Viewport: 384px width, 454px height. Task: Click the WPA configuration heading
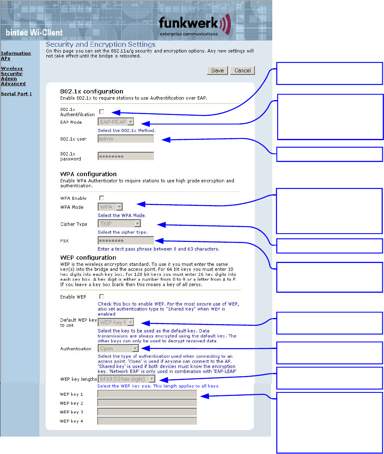(89, 174)
